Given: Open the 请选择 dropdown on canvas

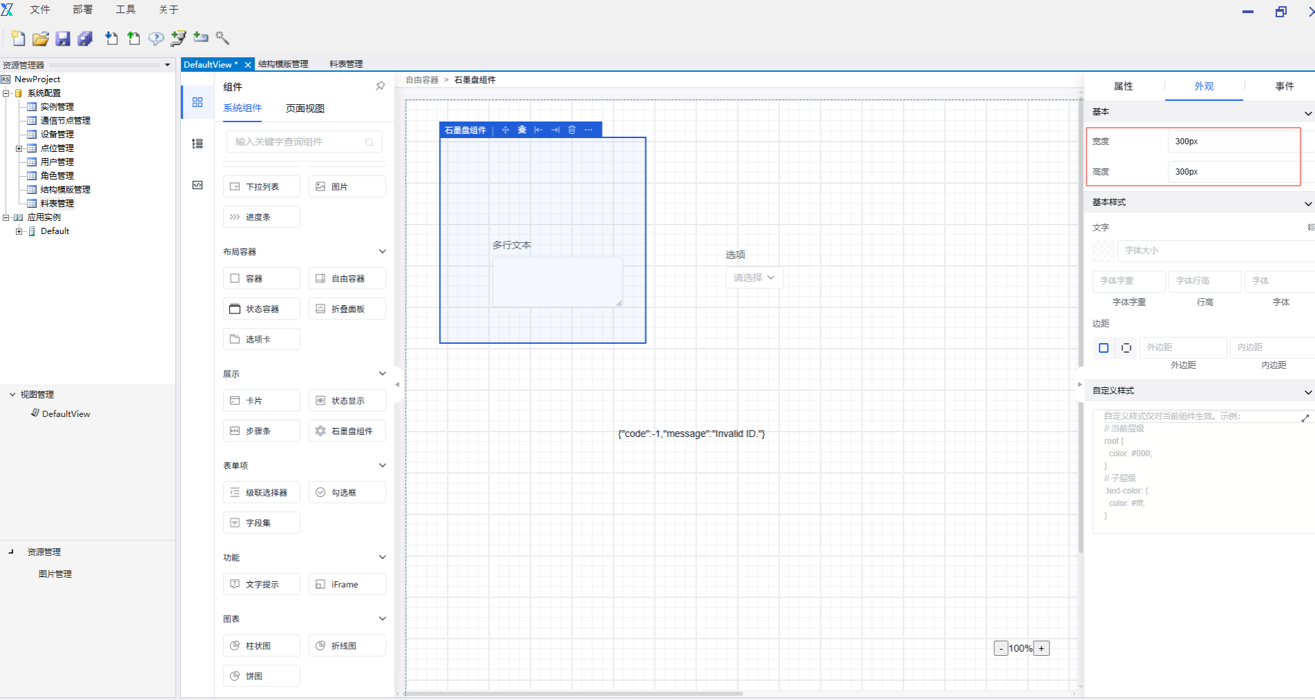Looking at the screenshot, I should (754, 278).
